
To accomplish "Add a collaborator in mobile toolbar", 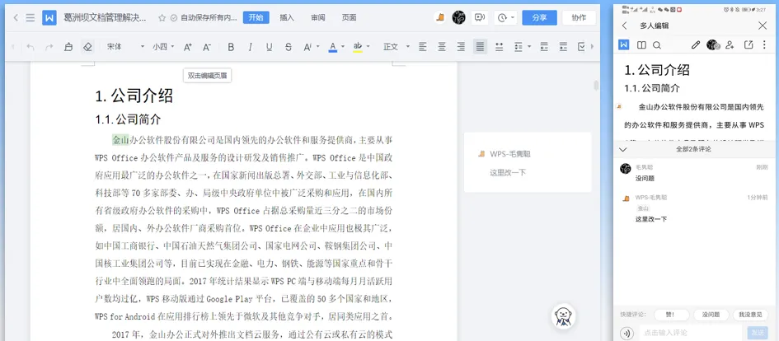I will 730,45.
